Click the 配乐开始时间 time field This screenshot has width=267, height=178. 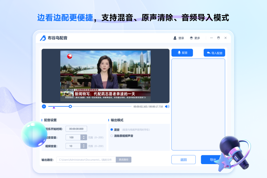pos(76,129)
